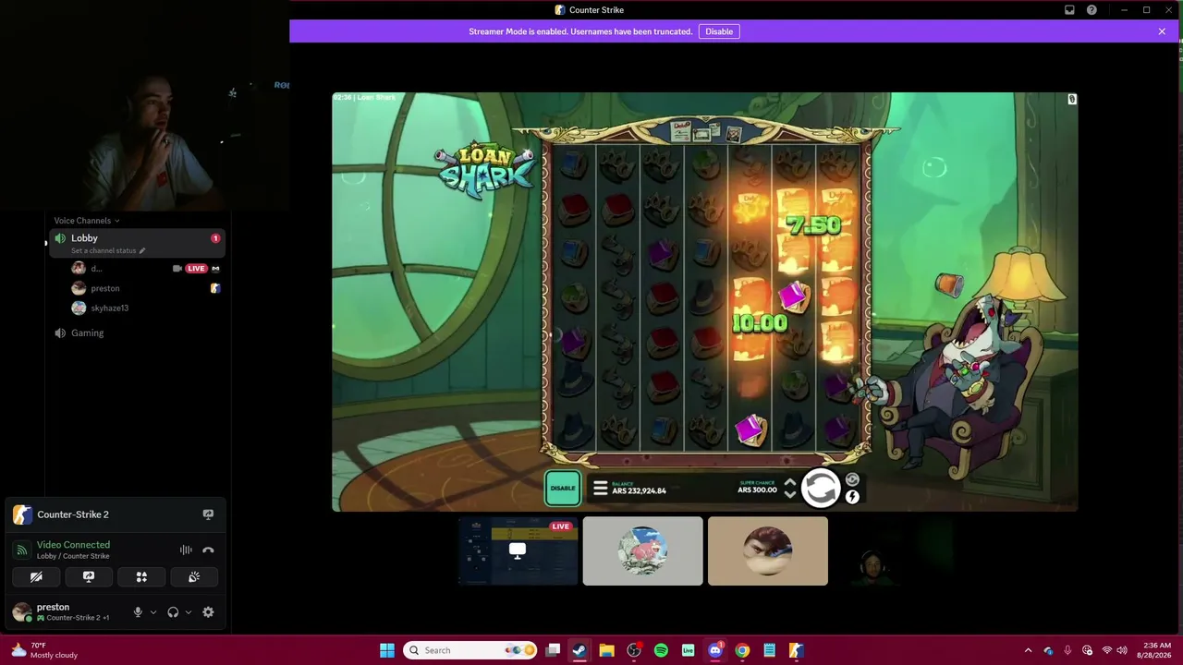Disconnect from the voice call
This screenshot has height=665, width=1183.
[208, 550]
